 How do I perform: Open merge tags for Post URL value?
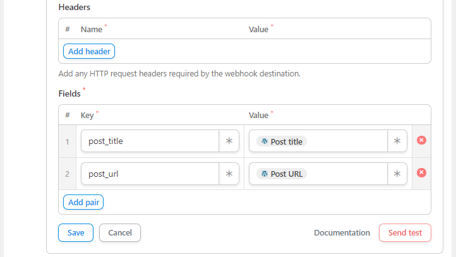pyautogui.click(x=397, y=174)
